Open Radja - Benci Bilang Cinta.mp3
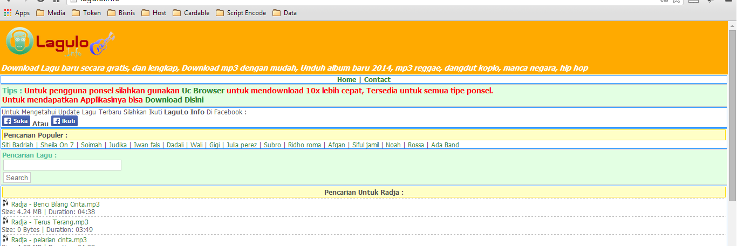 (56, 204)
